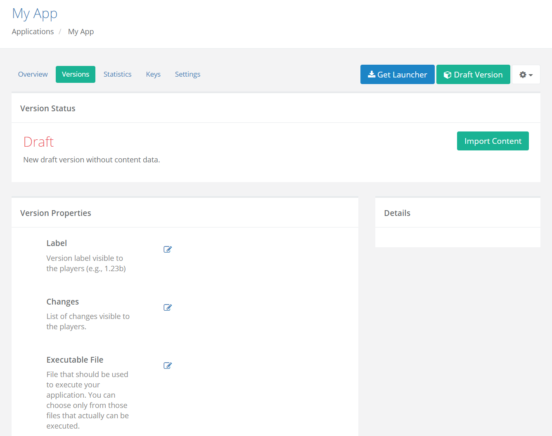
Task: Click the edit icon next to Changes
Action: point(168,307)
